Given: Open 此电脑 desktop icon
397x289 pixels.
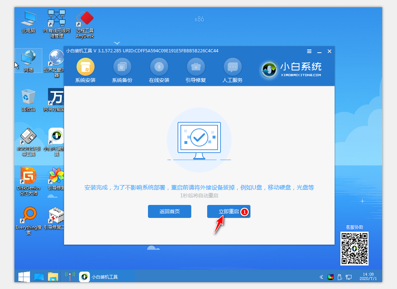Looking at the screenshot, I should [29, 22].
